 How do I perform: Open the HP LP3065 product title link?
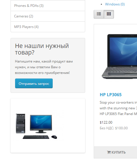point(111,95)
